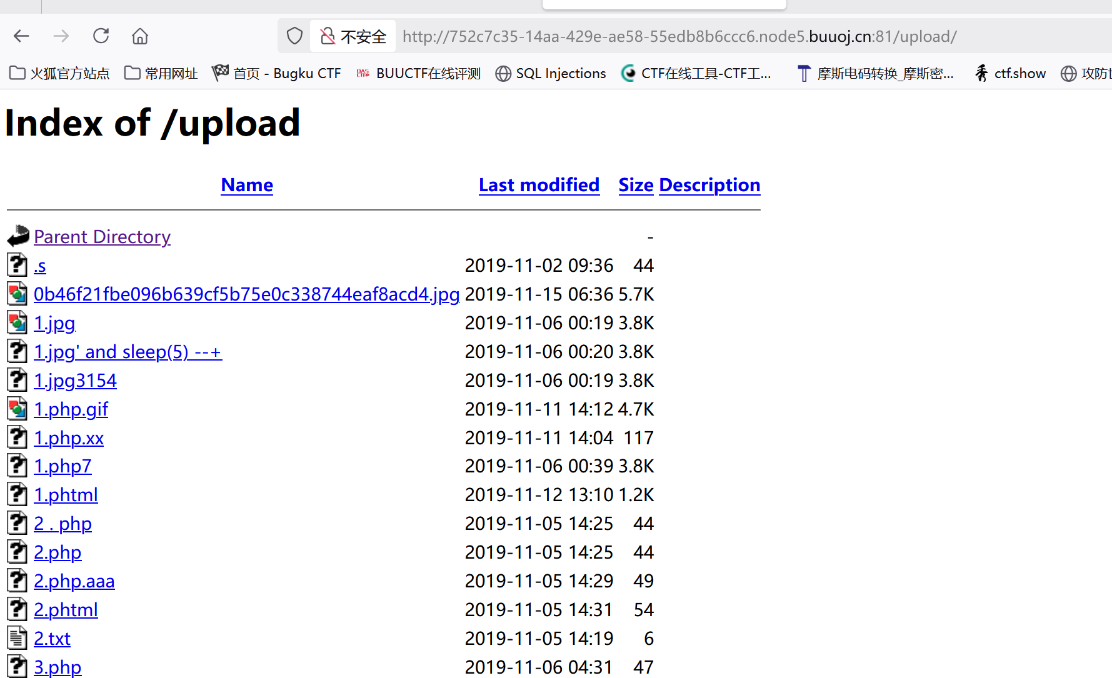Open the insecure connection info badge

(353, 36)
